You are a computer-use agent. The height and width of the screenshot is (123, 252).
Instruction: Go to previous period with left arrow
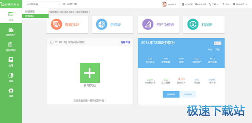pos(216,43)
